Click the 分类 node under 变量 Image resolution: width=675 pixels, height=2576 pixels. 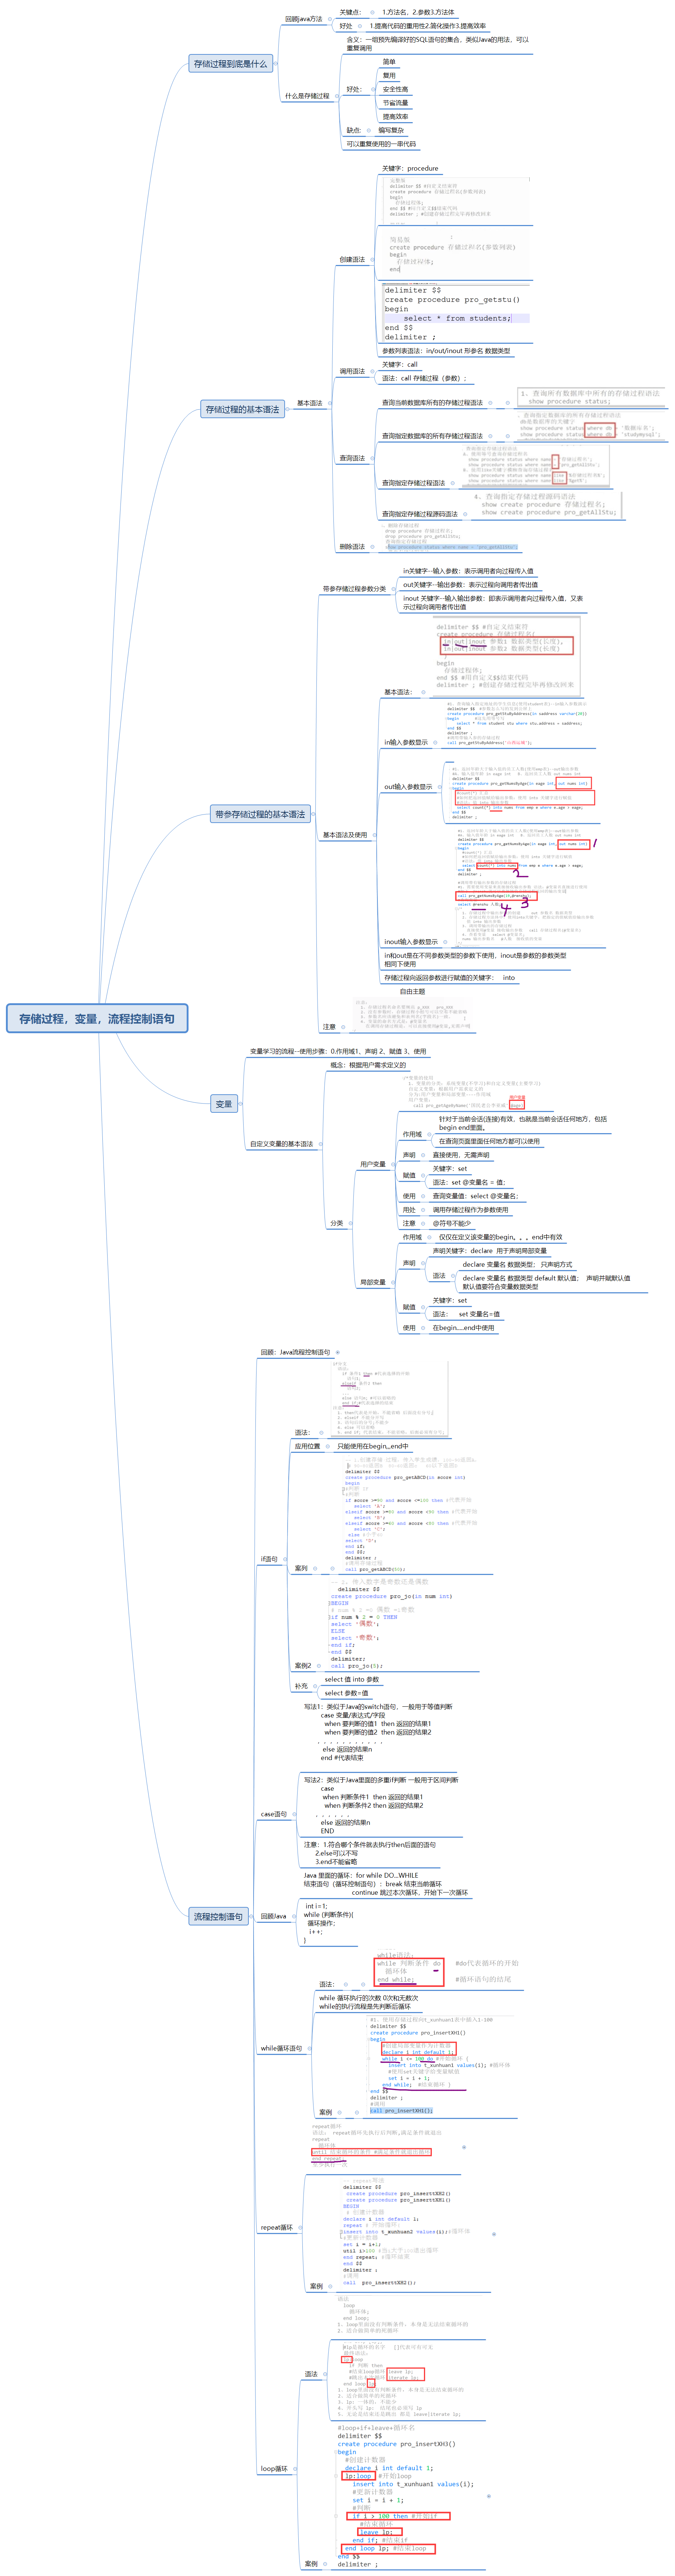coord(336,1223)
